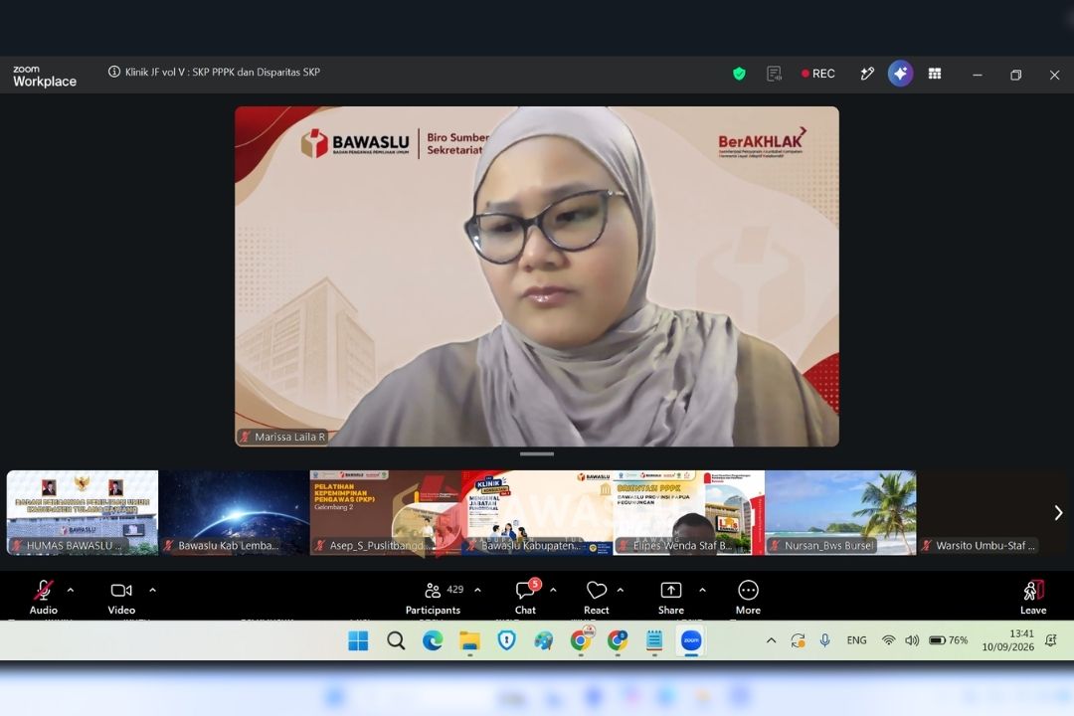Expand the React options arrow
Screen dimensions: 1074x716
coord(621,590)
